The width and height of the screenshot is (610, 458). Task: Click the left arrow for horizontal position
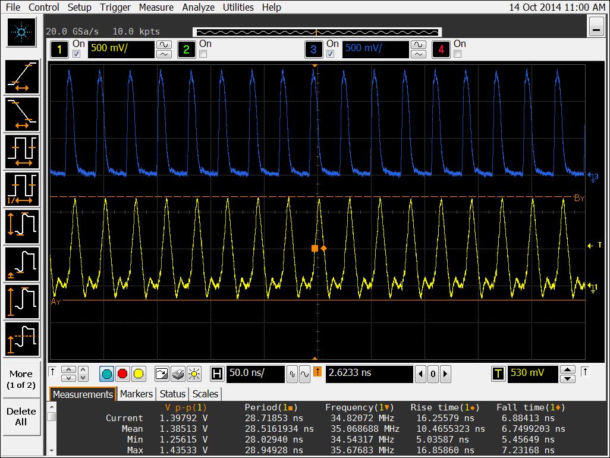421,374
